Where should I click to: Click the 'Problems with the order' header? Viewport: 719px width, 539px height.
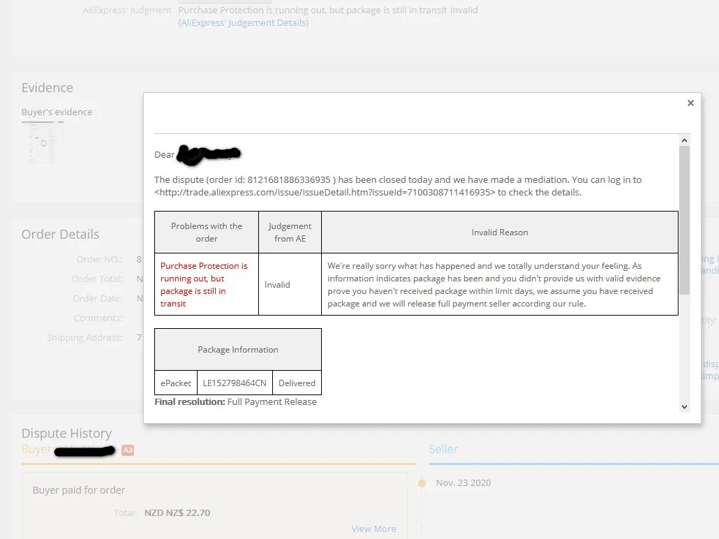coord(207,232)
